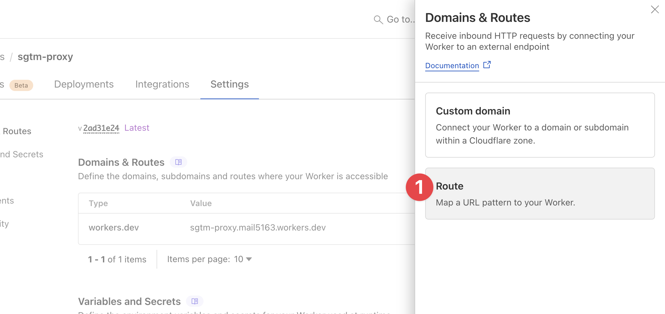Switch to the Deployments tab
Image resolution: width=665 pixels, height=314 pixels.
tap(84, 84)
